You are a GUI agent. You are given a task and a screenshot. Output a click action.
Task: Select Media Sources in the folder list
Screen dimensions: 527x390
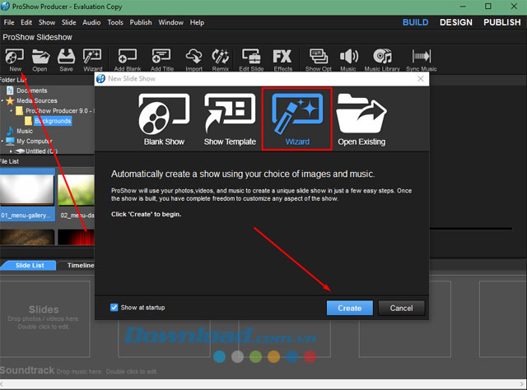tap(37, 100)
